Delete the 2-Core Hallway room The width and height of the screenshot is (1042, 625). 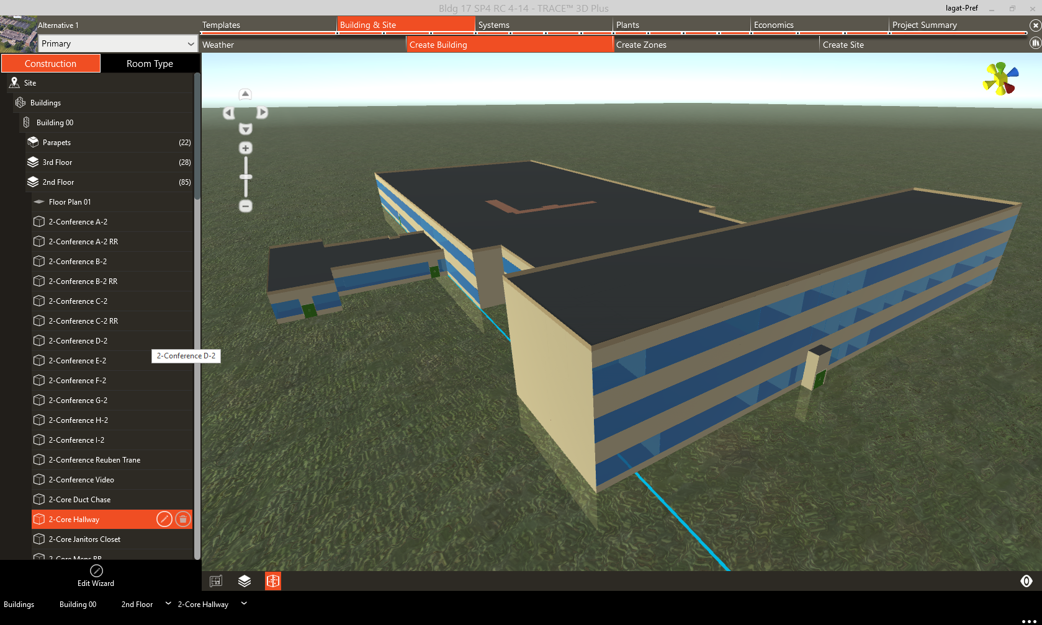click(183, 520)
